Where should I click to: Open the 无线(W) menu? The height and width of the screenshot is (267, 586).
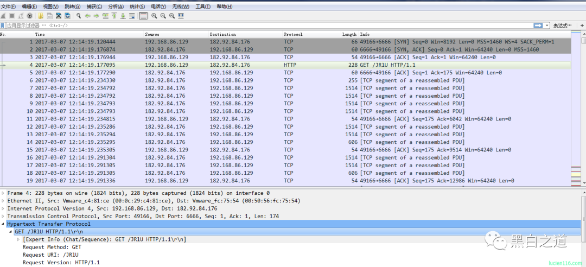point(181,7)
